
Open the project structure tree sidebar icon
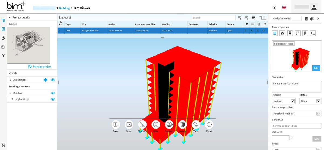[x=4, y=20]
